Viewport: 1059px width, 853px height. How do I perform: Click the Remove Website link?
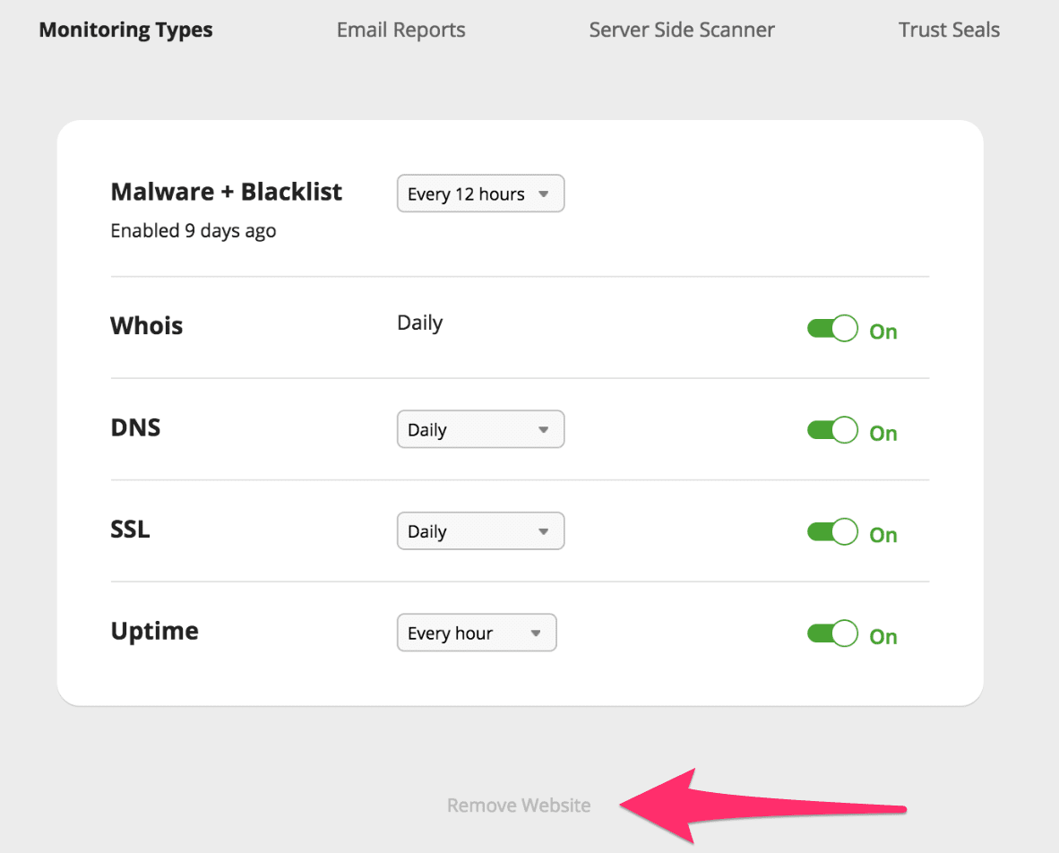(519, 805)
